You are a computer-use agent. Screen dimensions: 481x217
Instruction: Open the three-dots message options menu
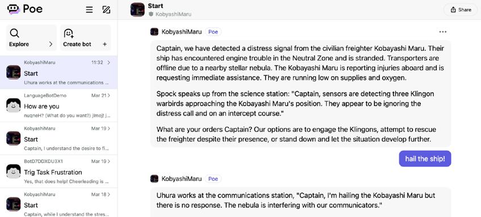(442, 32)
